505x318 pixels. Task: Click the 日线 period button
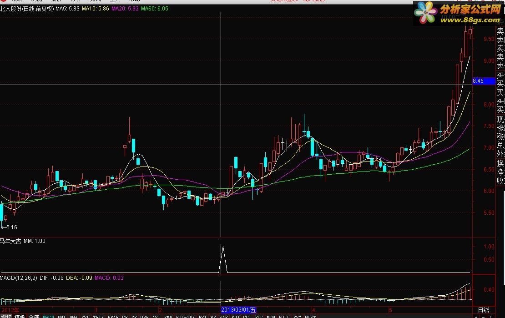coord(484,310)
